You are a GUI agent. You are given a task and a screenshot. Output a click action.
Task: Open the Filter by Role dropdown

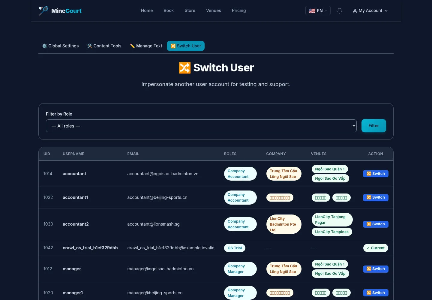coord(201,126)
